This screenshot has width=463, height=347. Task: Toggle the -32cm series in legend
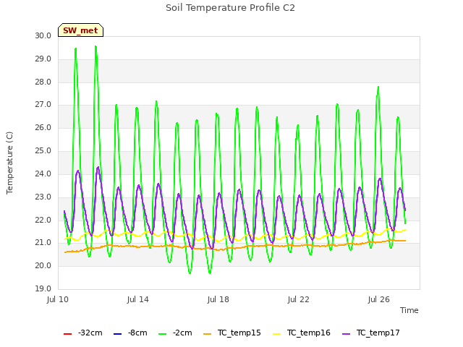pyautogui.click(x=83, y=333)
